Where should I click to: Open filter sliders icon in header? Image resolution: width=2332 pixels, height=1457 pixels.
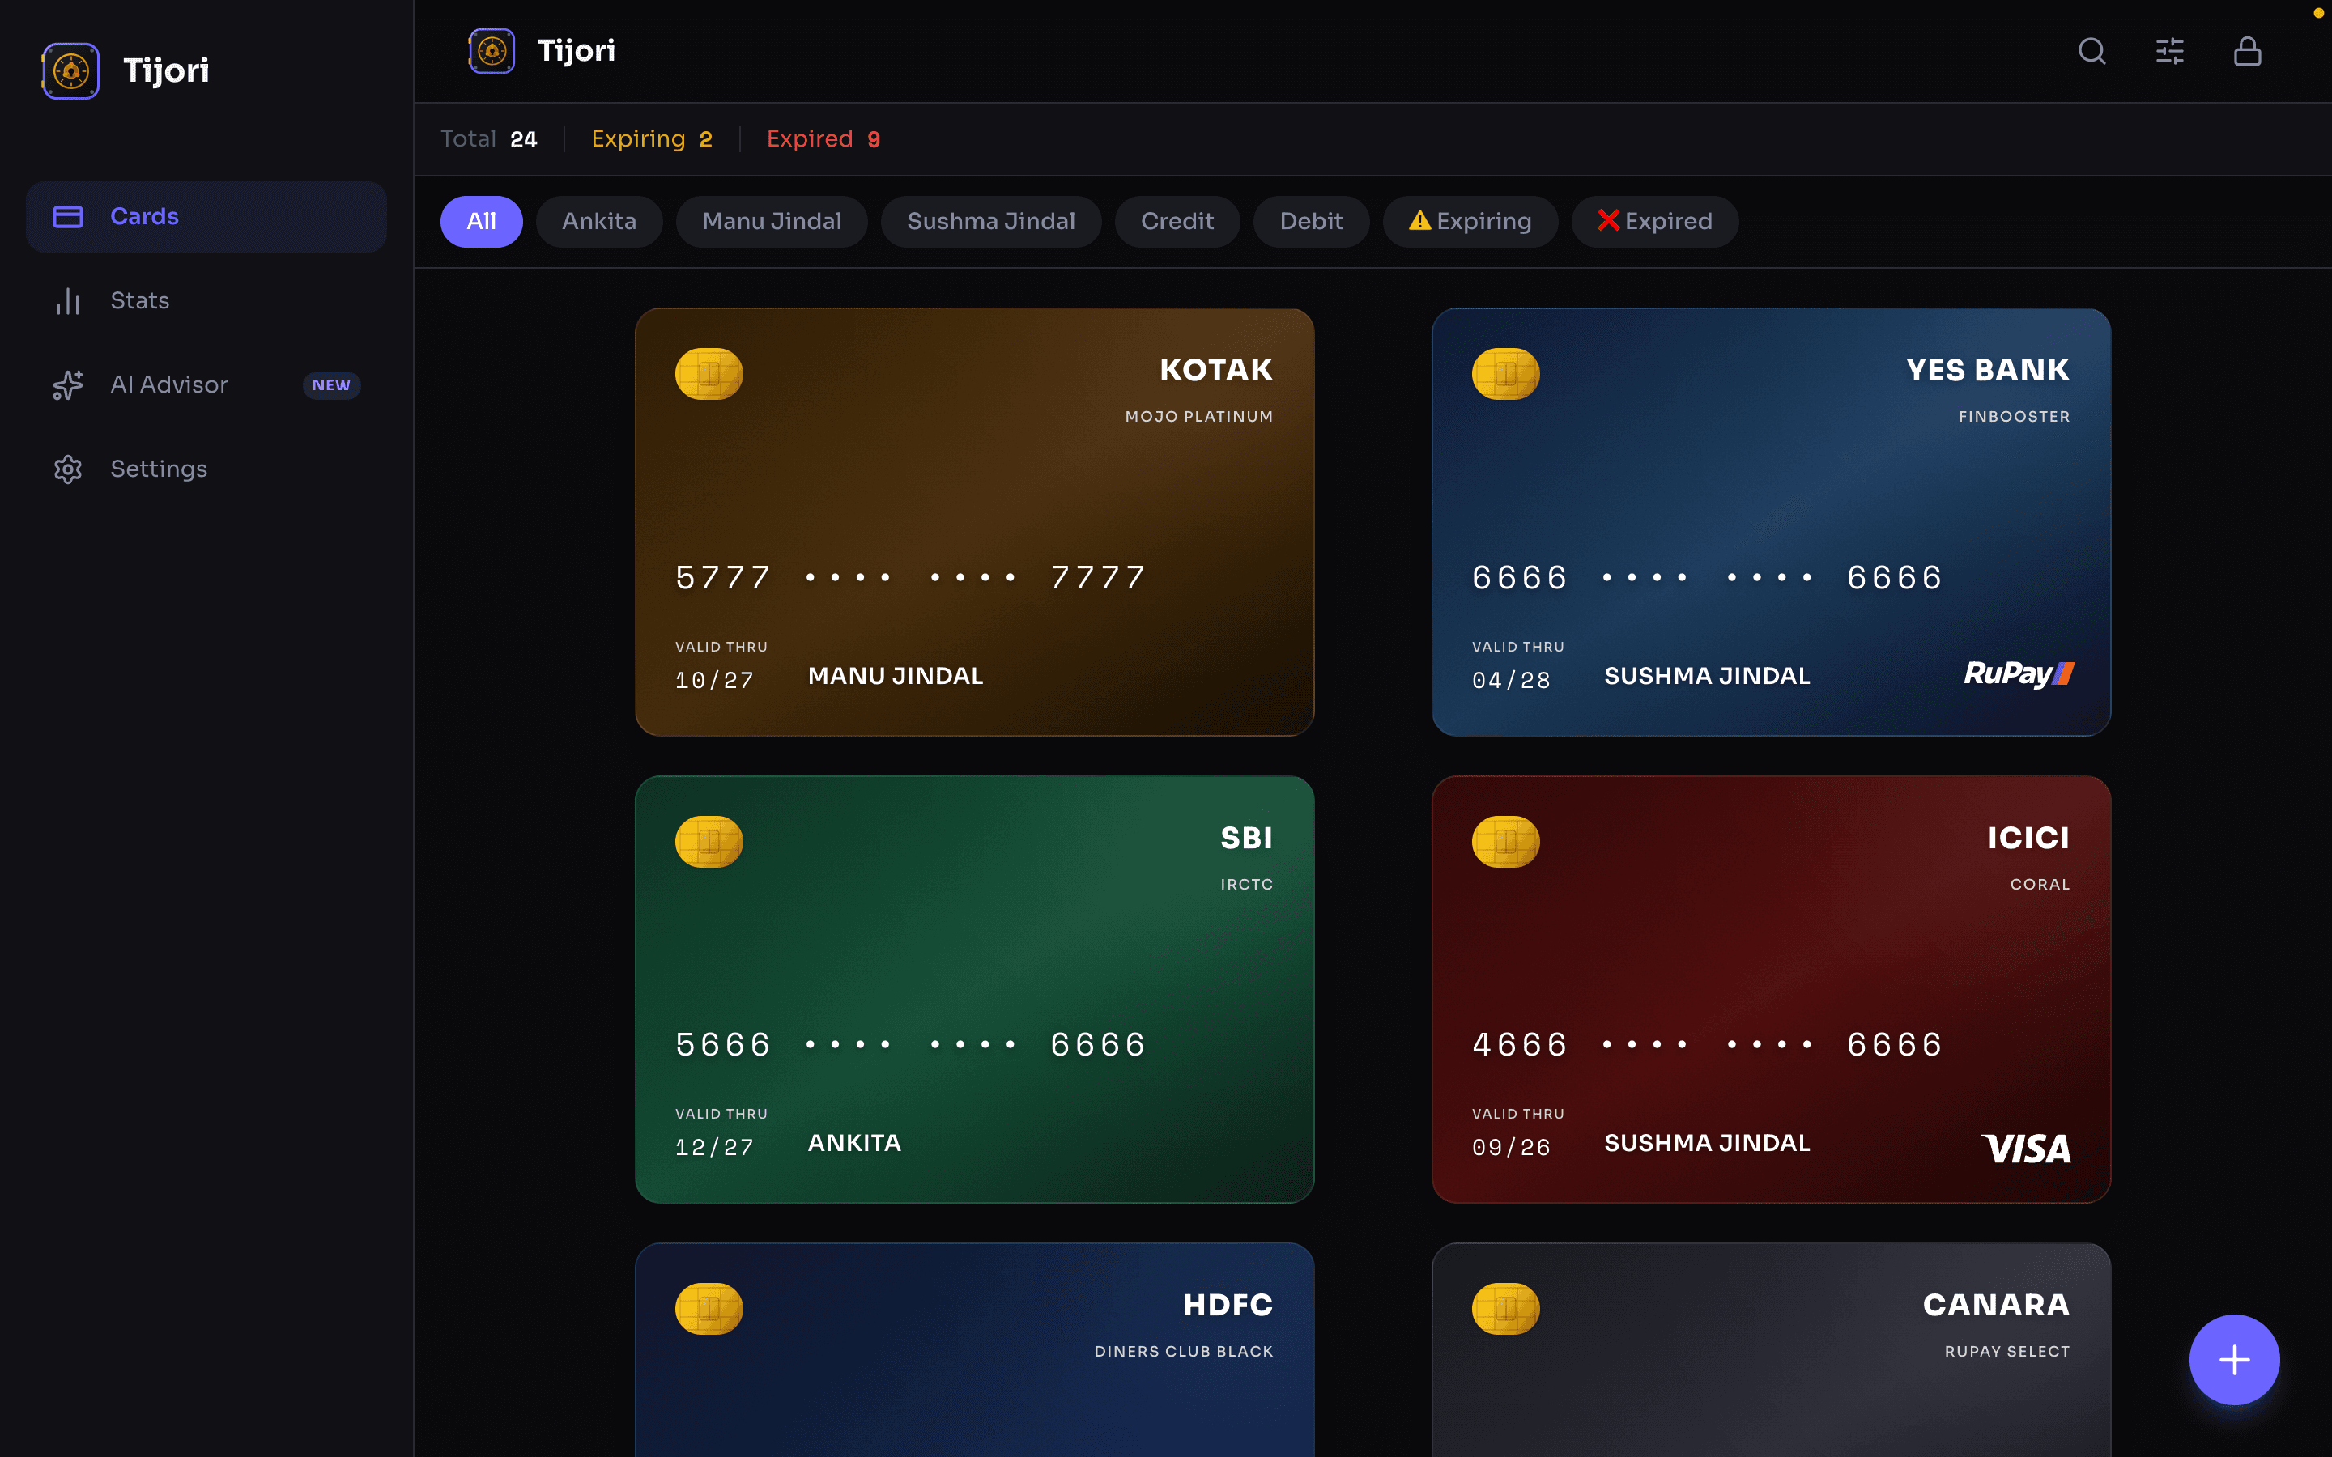(x=2170, y=50)
